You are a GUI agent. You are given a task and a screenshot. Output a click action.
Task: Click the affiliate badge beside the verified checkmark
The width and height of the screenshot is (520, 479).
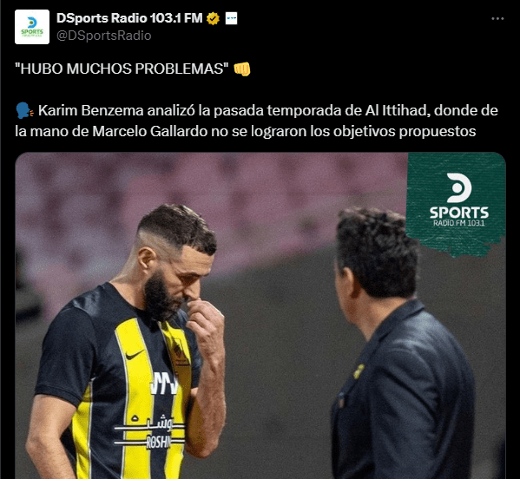click(x=231, y=18)
